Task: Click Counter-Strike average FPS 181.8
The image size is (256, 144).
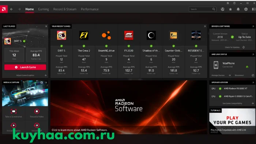Action: coord(174,71)
